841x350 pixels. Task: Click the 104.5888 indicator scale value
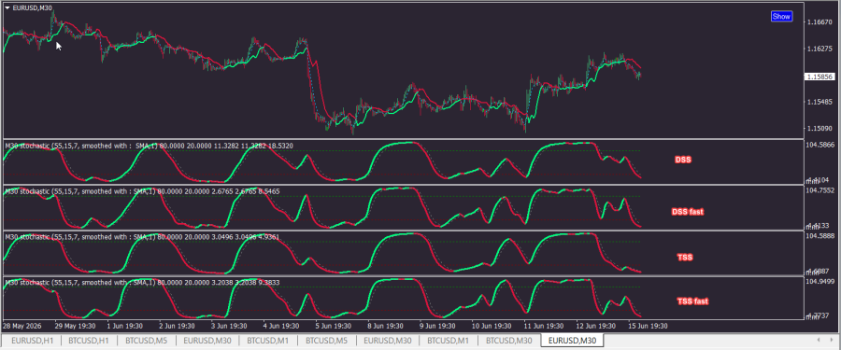[x=820, y=236]
